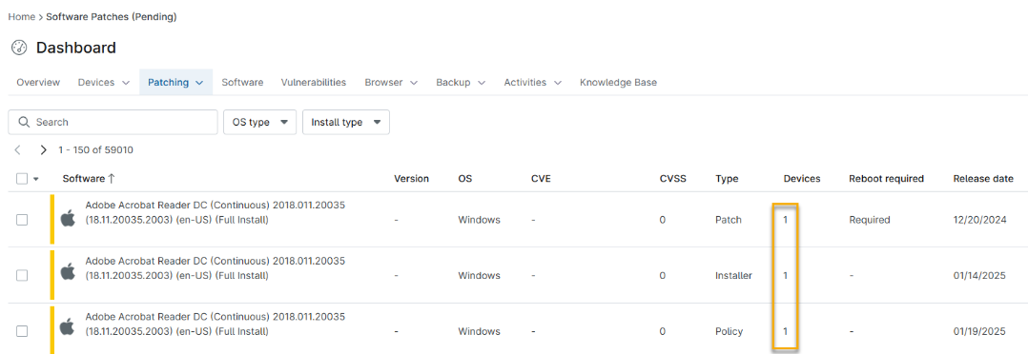This screenshot has width=1028, height=354.
Task: Check the box for the Policy row
Action: click(22, 331)
